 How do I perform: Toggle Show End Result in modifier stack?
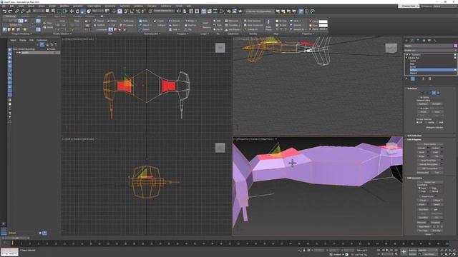[412, 79]
